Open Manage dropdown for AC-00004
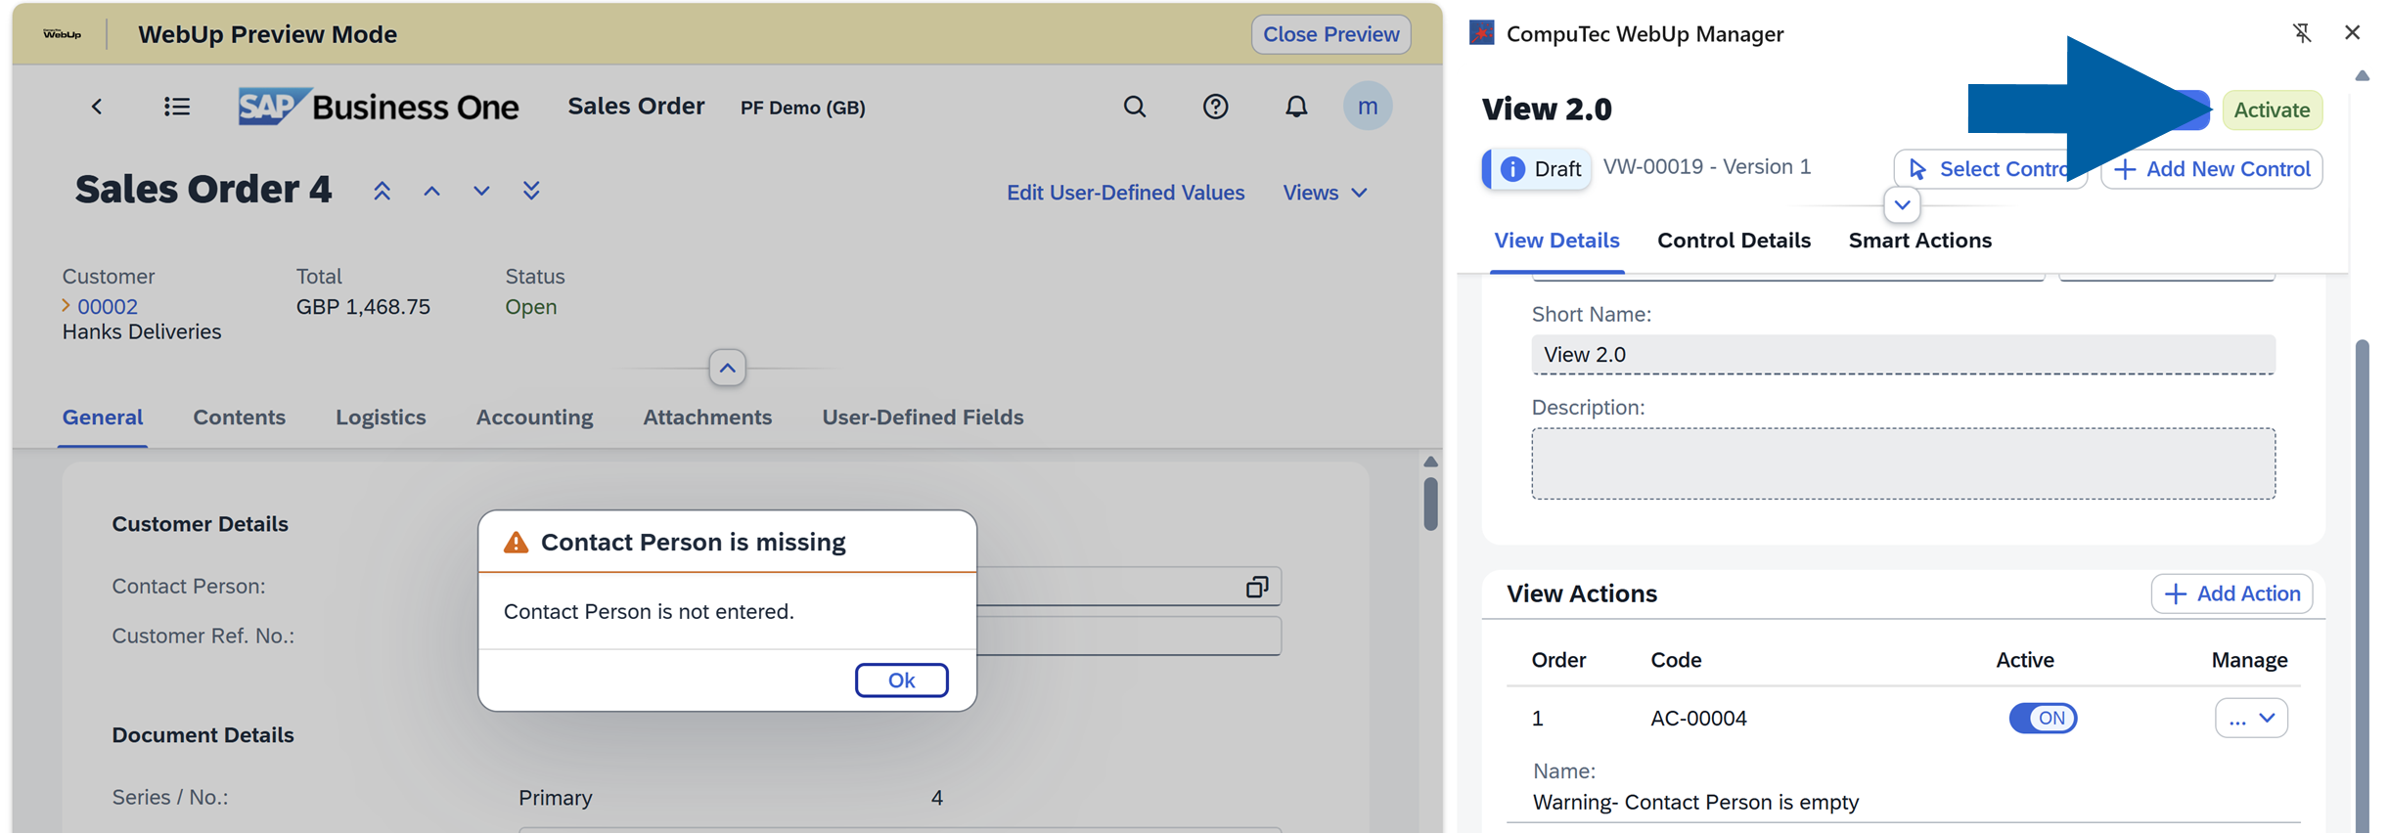Image resolution: width=2388 pixels, height=834 pixels. [x=2251, y=719]
